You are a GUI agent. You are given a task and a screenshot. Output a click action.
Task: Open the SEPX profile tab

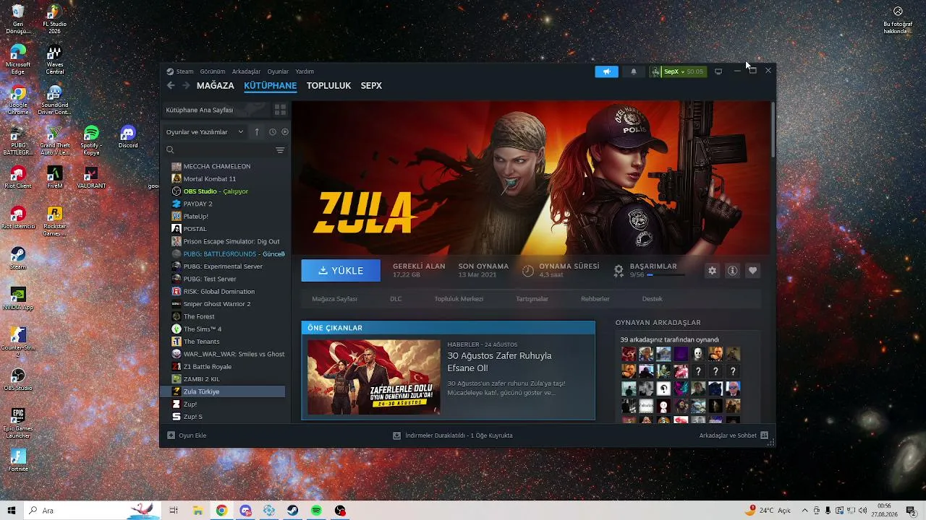371,85
